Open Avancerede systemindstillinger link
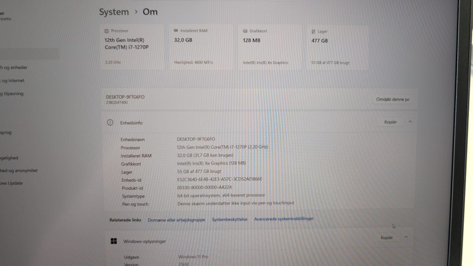This screenshot has height=266, width=473. click(284, 219)
